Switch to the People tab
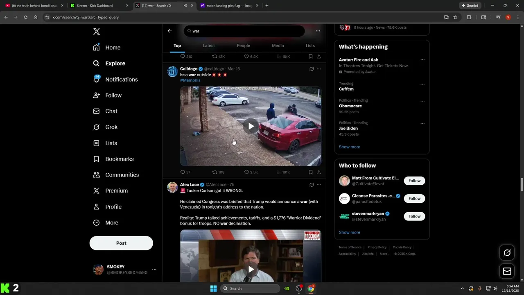Viewport: 524px width, 295px height. (243, 45)
